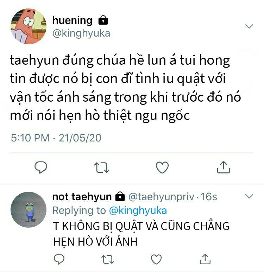Open the frog avatar of not taehyun
The width and height of the screenshot is (264, 272).
(29, 210)
